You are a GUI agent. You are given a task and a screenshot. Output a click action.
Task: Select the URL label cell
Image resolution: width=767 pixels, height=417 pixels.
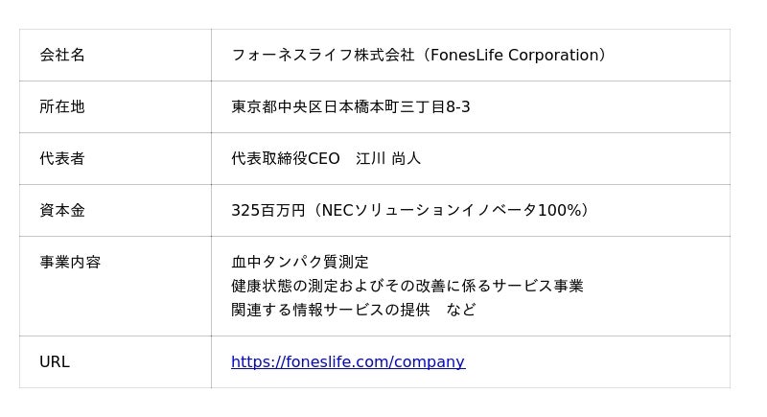click(55, 362)
